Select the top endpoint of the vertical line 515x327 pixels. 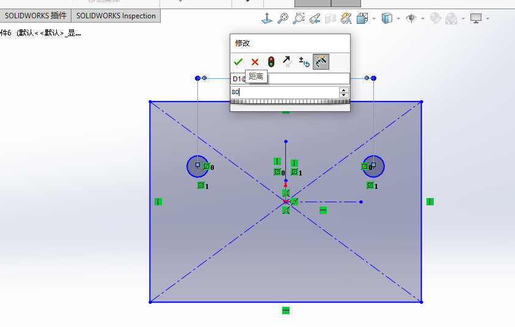286,142
